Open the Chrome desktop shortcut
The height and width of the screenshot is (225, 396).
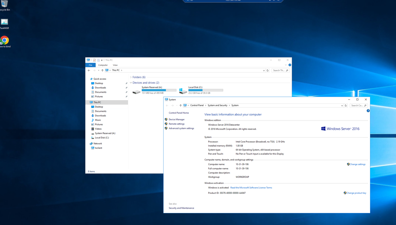4,40
